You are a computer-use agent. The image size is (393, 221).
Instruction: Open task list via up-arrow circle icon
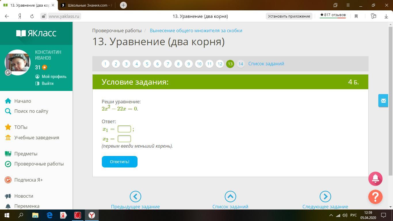[x=230, y=197]
